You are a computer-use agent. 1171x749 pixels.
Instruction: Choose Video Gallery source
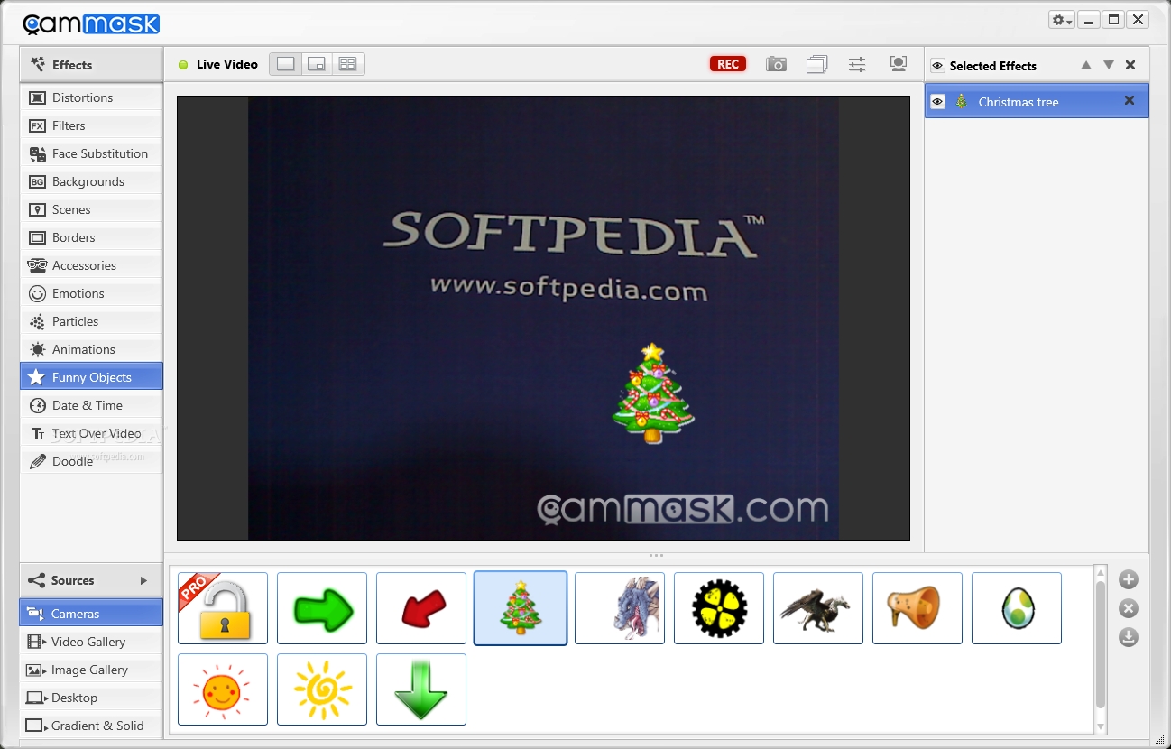pyautogui.click(x=91, y=642)
